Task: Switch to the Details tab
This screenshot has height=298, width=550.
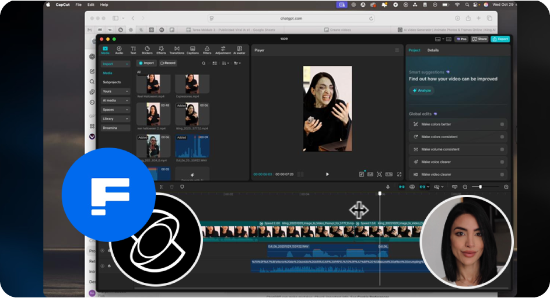Action: point(433,51)
